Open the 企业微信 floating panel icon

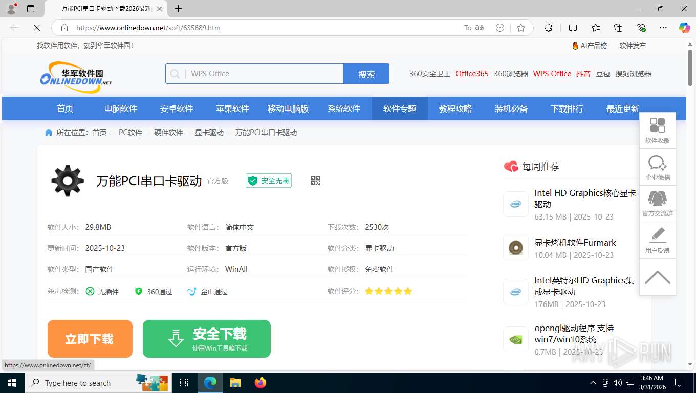tap(658, 167)
